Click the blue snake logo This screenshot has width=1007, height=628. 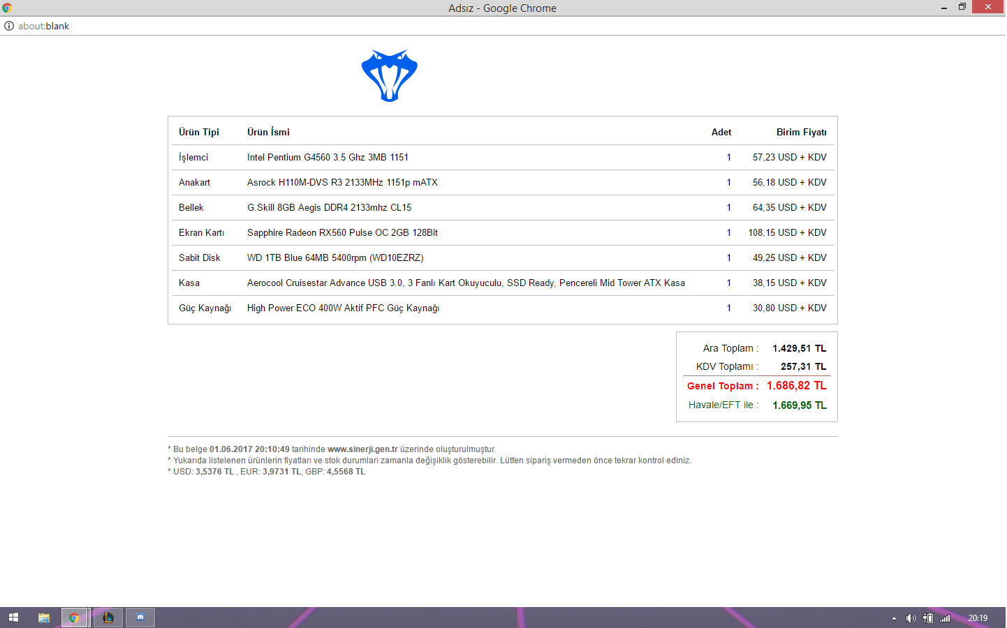coord(390,75)
